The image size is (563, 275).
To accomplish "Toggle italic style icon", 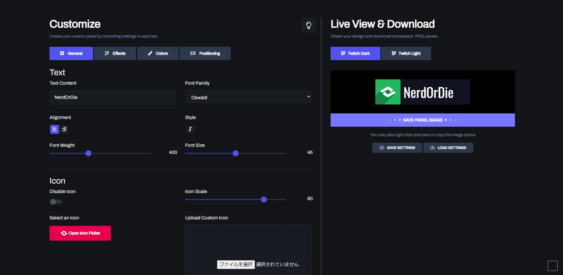I will [x=190, y=129].
